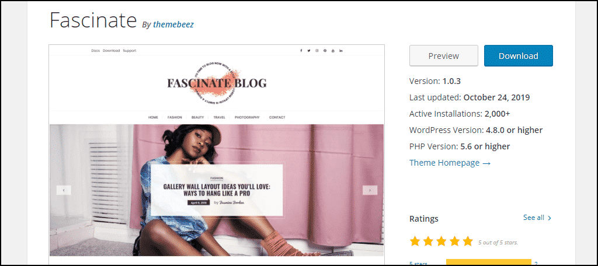Screen dimensions: 598x266
Task: Click the Preview button
Action: 444,55
